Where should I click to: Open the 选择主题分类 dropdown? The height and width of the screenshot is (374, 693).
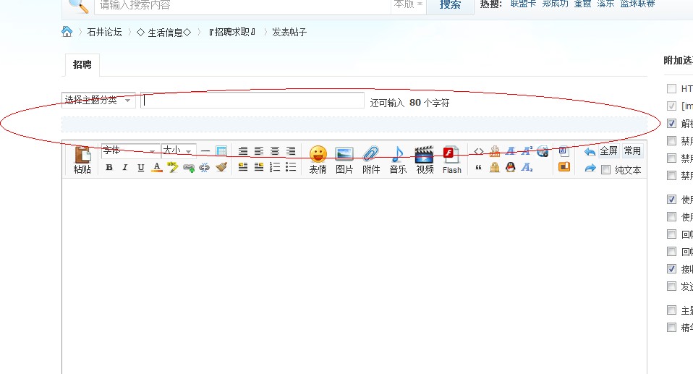tap(98, 101)
